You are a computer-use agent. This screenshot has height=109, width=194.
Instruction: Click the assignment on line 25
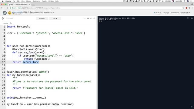pyautogui.click(x=40, y=104)
